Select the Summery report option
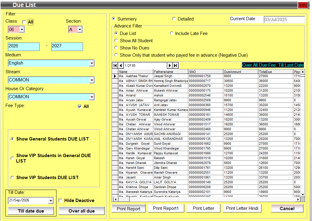 click(x=114, y=19)
